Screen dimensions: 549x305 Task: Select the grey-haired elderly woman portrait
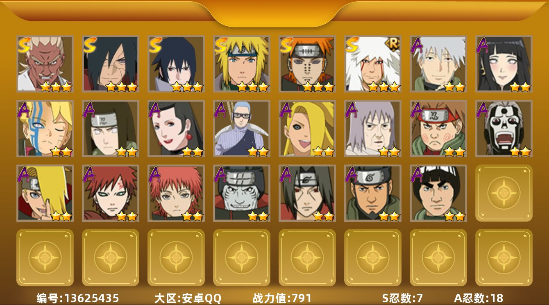pos(372,128)
